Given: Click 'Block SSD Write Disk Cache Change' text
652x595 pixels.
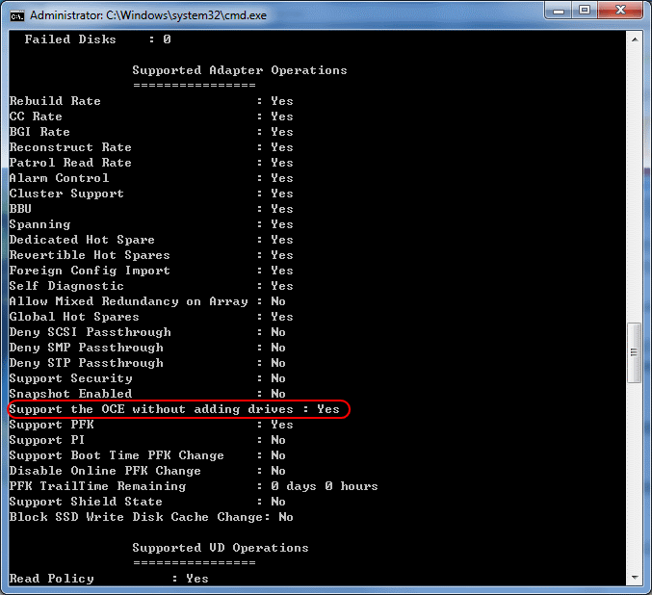Looking at the screenshot, I should 137,517.
